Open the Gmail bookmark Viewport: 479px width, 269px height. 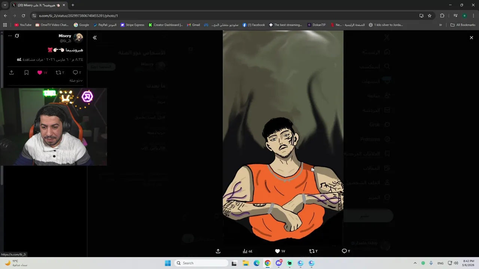[x=193, y=25]
